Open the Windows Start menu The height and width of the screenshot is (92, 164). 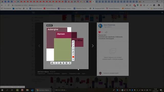[x=2, y=90]
